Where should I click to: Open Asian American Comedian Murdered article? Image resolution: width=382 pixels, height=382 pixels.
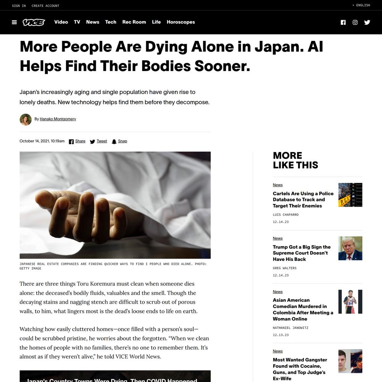click(303, 309)
